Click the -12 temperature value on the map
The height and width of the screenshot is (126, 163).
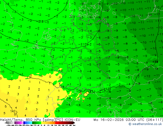coord(147,76)
